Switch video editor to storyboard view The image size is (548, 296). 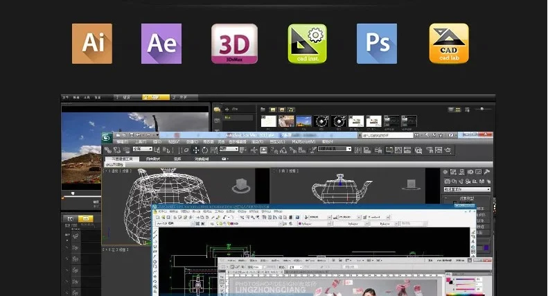[70, 218]
